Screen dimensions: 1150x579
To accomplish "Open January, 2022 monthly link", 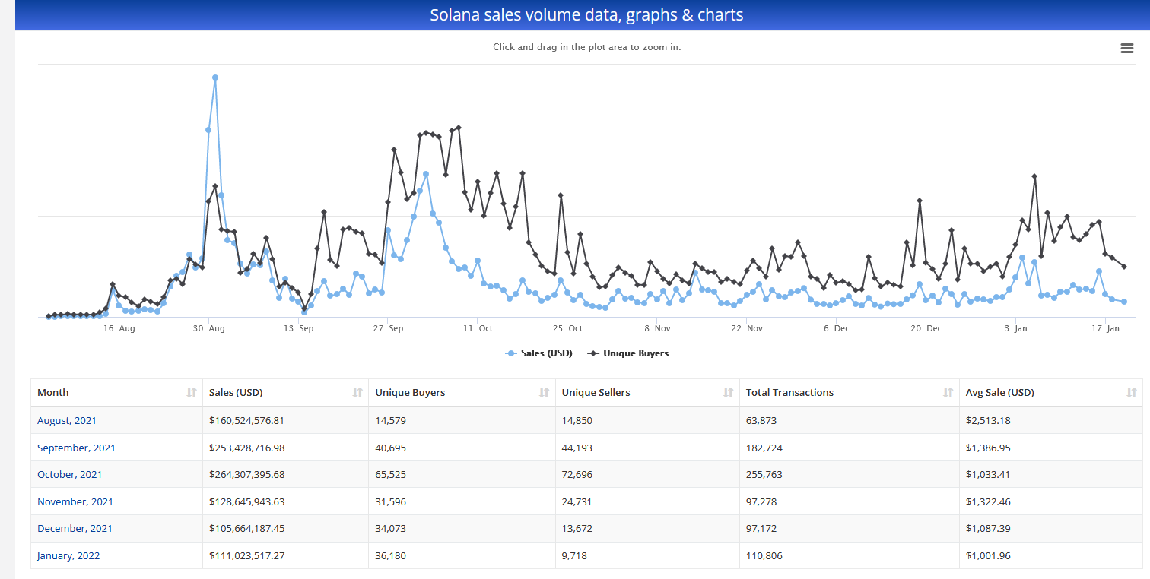I will point(68,555).
